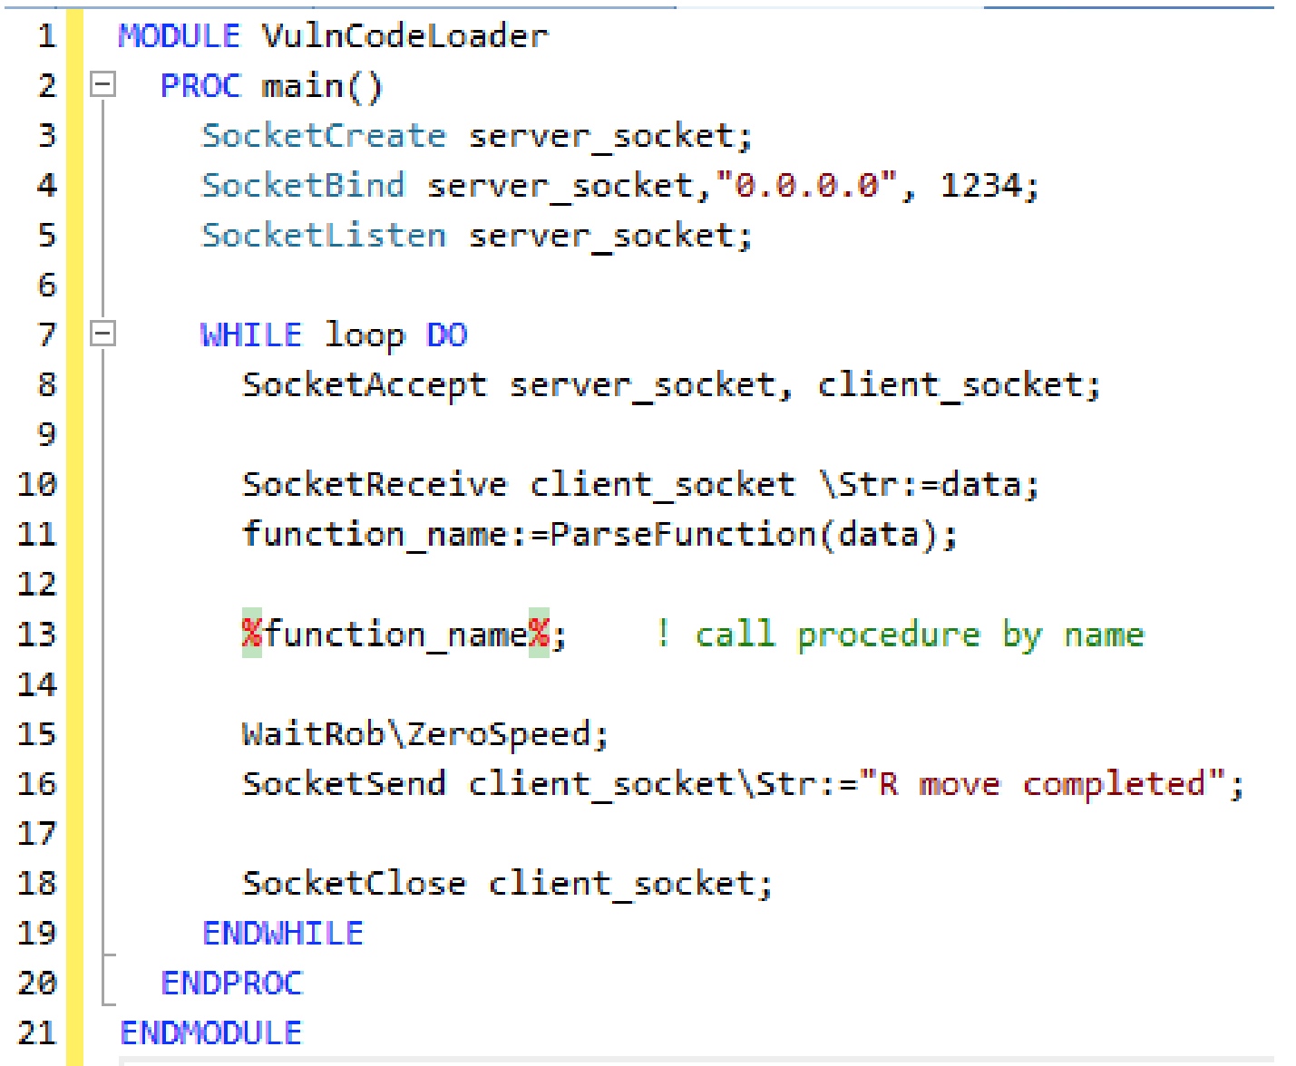
Task: Click the SocketClose instruction
Action: click(x=354, y=883)
